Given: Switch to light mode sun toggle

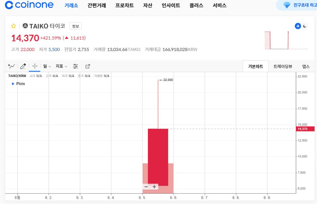Looking at the screenshot, I should pos(298,26).
